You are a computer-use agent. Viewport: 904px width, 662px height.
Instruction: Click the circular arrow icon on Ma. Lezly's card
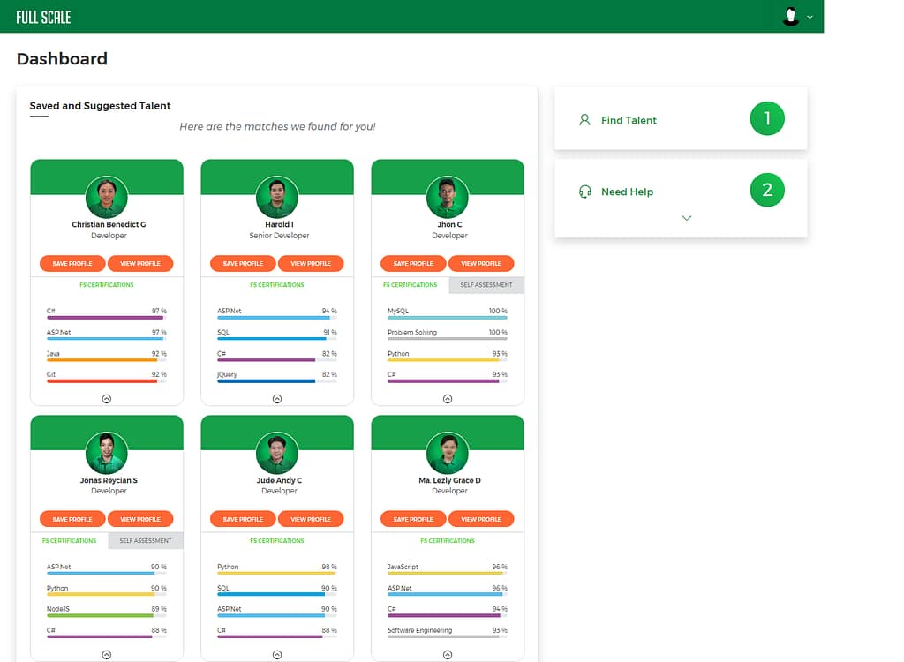click(448, 653)
